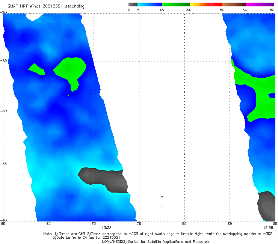
Task: Click the latitude label '-40'
Action: [x=3, y=220]
